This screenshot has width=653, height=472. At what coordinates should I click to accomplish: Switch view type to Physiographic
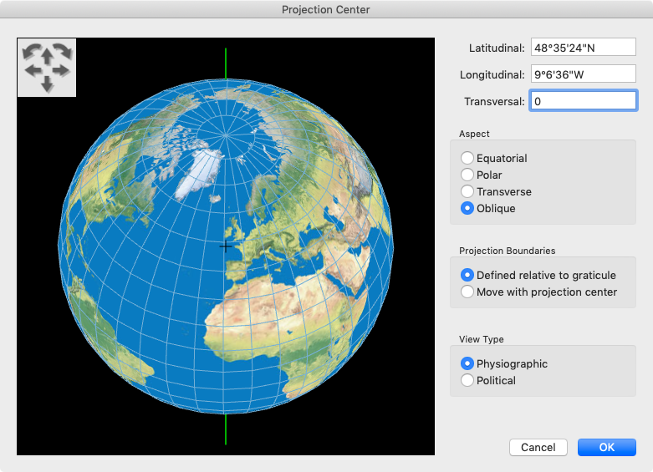click(467, 363)
